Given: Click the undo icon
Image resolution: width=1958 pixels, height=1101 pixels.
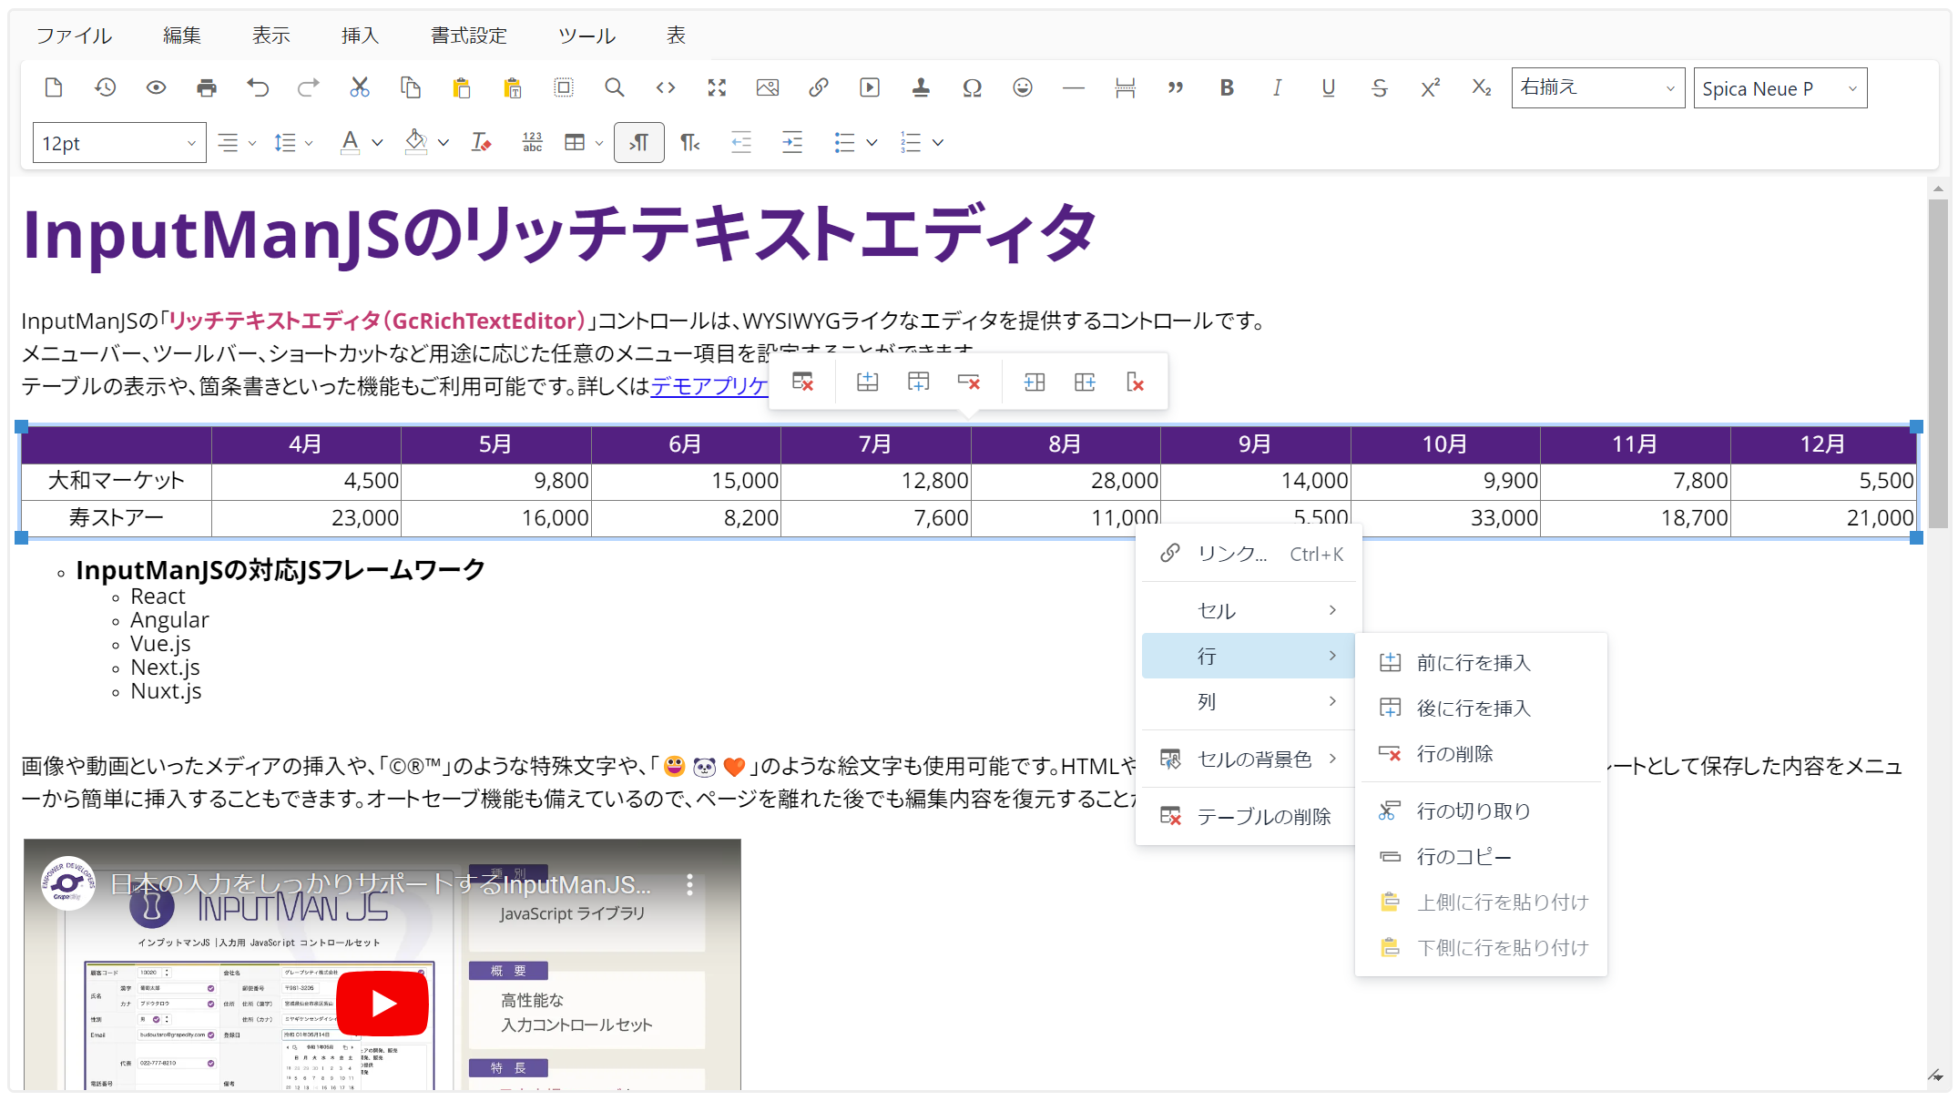Looking at the screenshot, I should pyautogui.click(x=258, y=87).
